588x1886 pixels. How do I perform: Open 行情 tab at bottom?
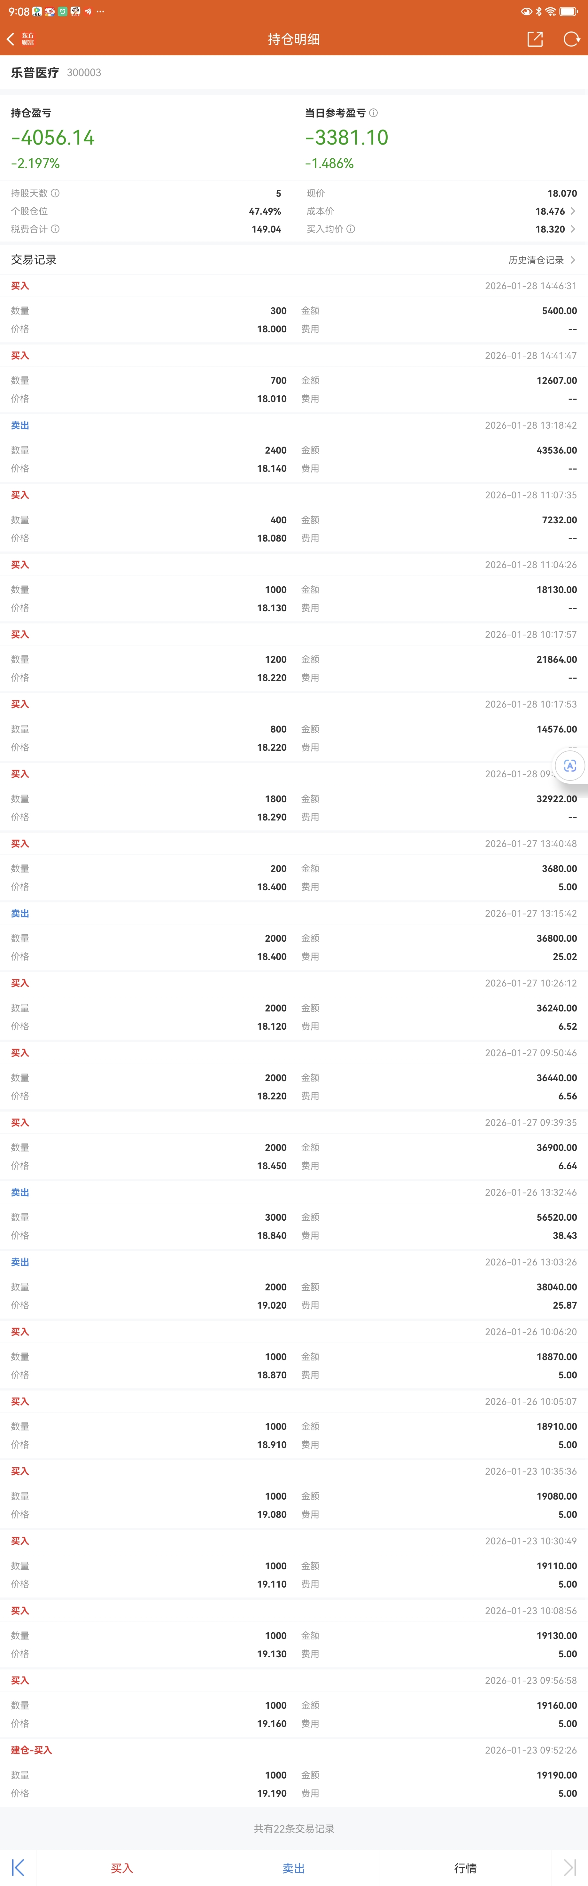(465, 1868)
